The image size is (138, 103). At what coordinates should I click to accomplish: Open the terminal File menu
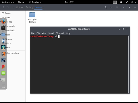pos(33,33)
